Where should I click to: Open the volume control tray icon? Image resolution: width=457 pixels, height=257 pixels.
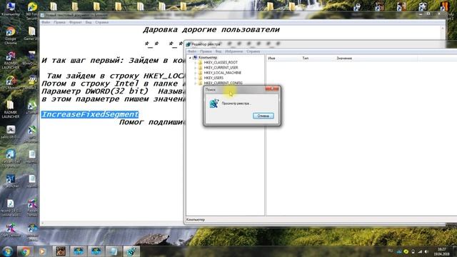pyautogui.click(x=427, y=251)
